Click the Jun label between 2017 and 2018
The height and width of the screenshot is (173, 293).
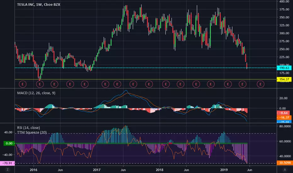coord(123,170)
